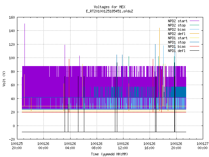Click the x-axis time label "08:00"
The width and height of the screenshot is (209, 157).
(x=96, y=148)
